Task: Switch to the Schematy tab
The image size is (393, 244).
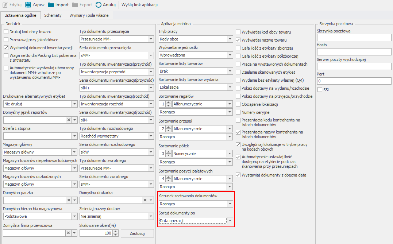Action: [x=53, y=15]
